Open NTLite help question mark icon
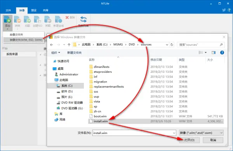The image size is (233, 151). coord(229,10)
